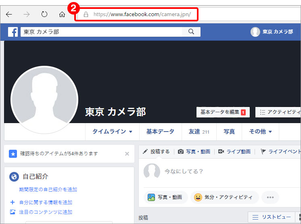Click the 気分・アクティビティ button

click(225, 197)
